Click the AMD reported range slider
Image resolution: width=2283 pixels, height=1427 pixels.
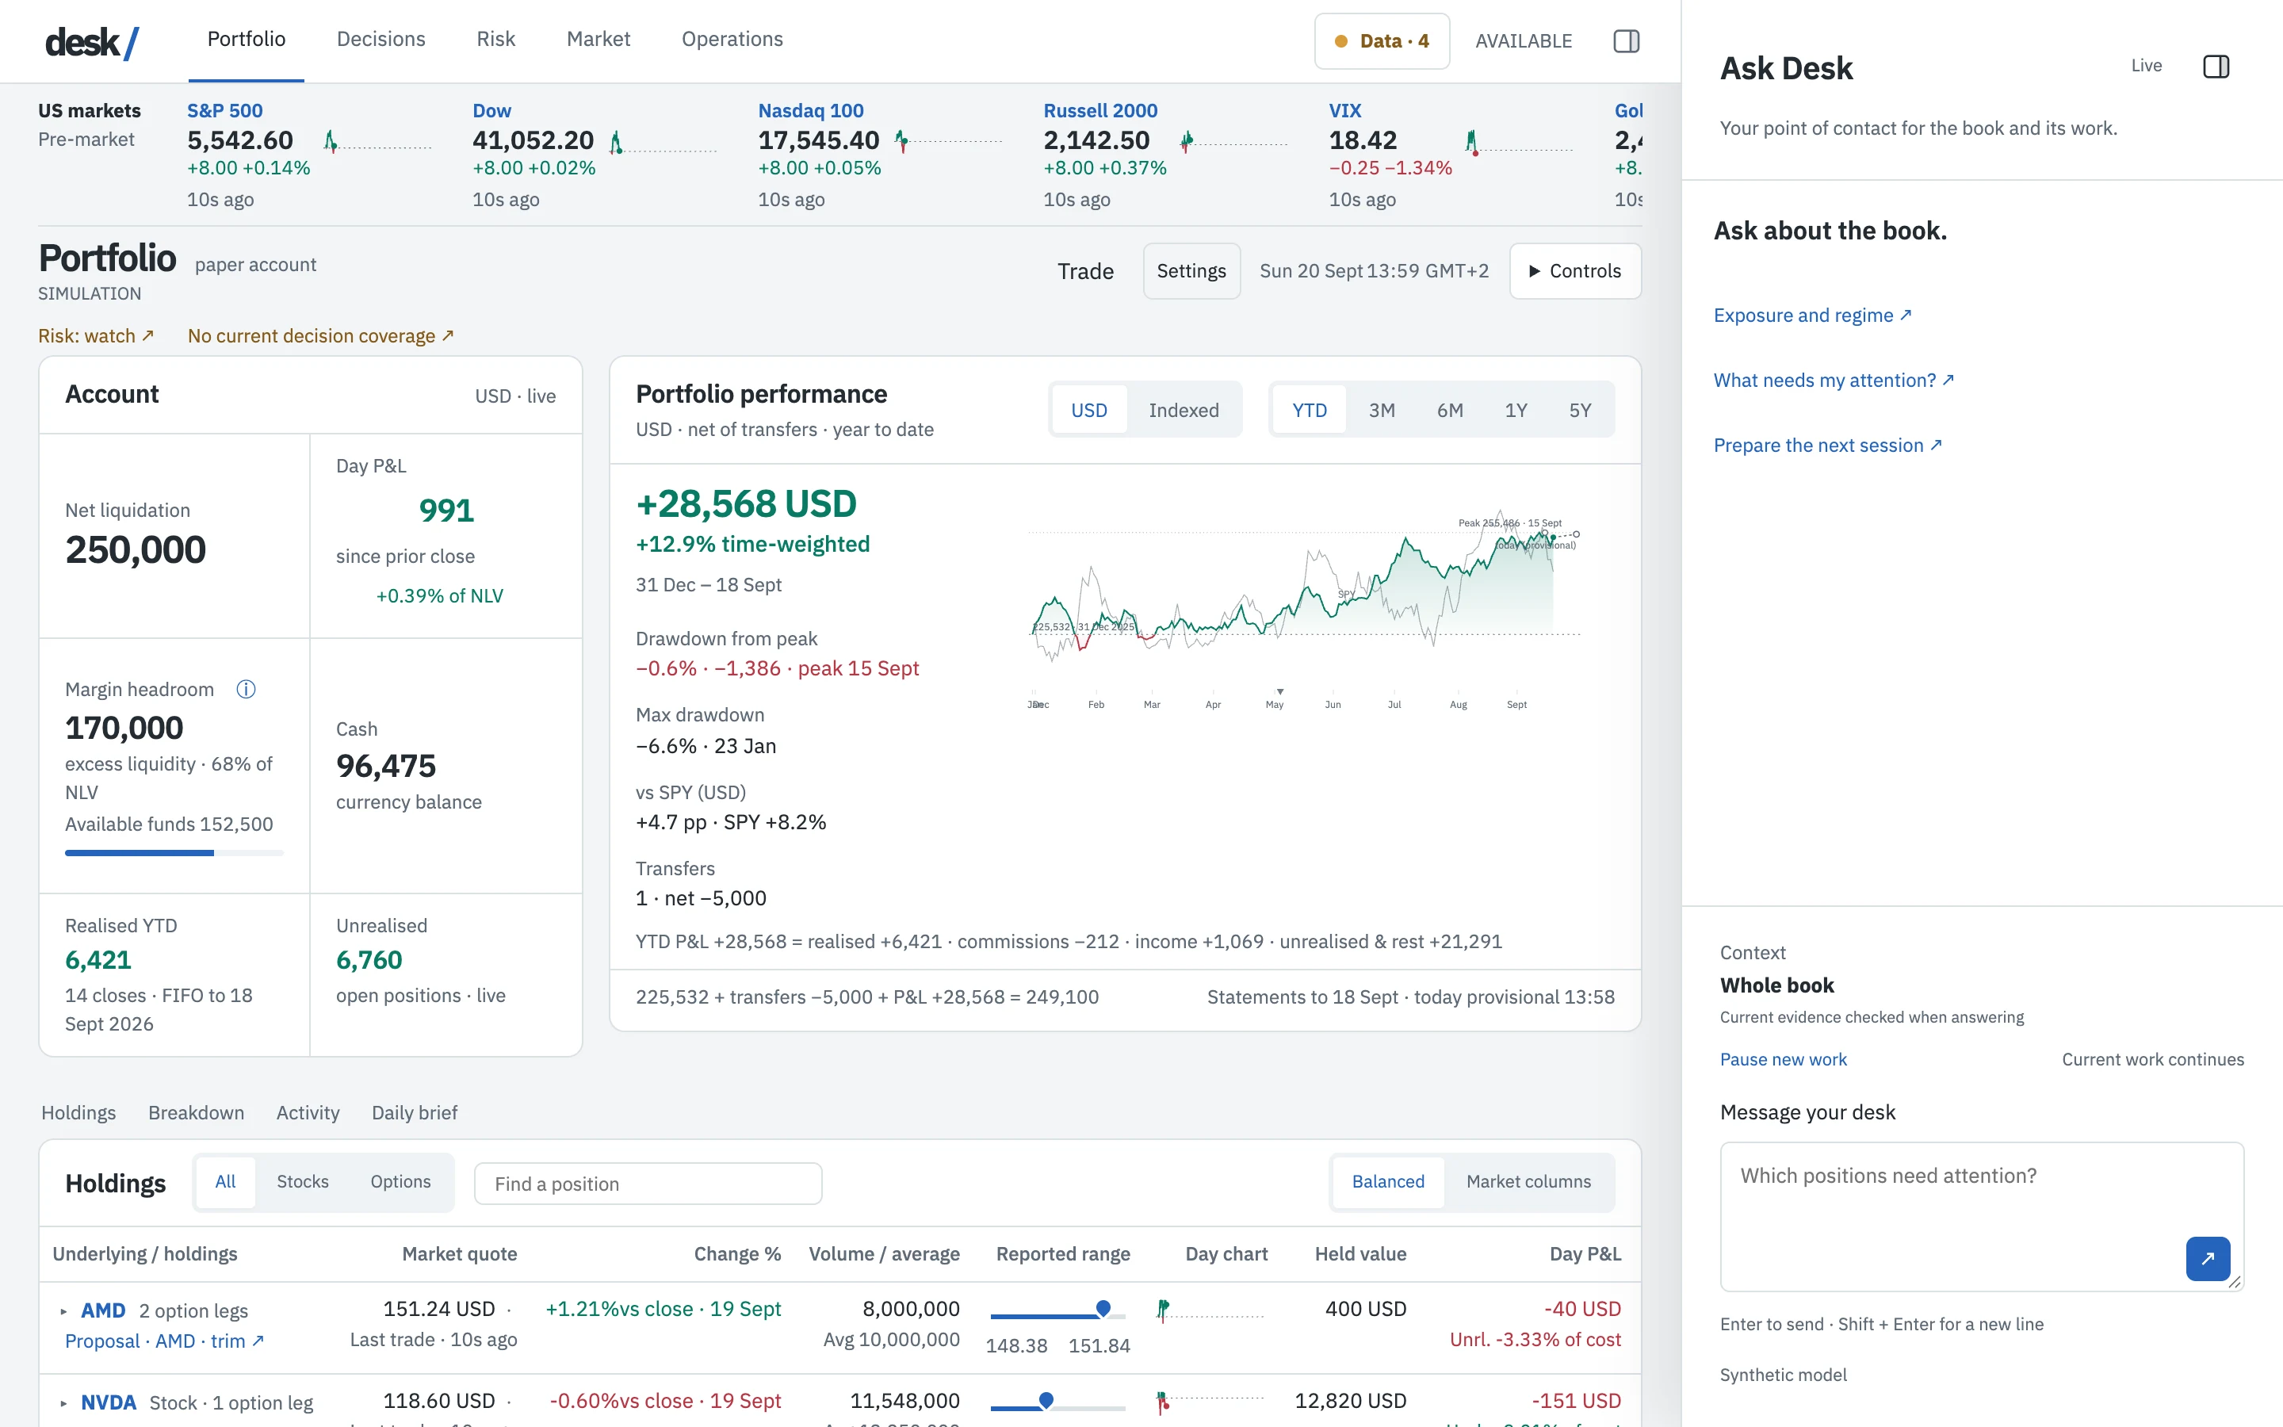pyautogui.click(x=1057, y=1314)
